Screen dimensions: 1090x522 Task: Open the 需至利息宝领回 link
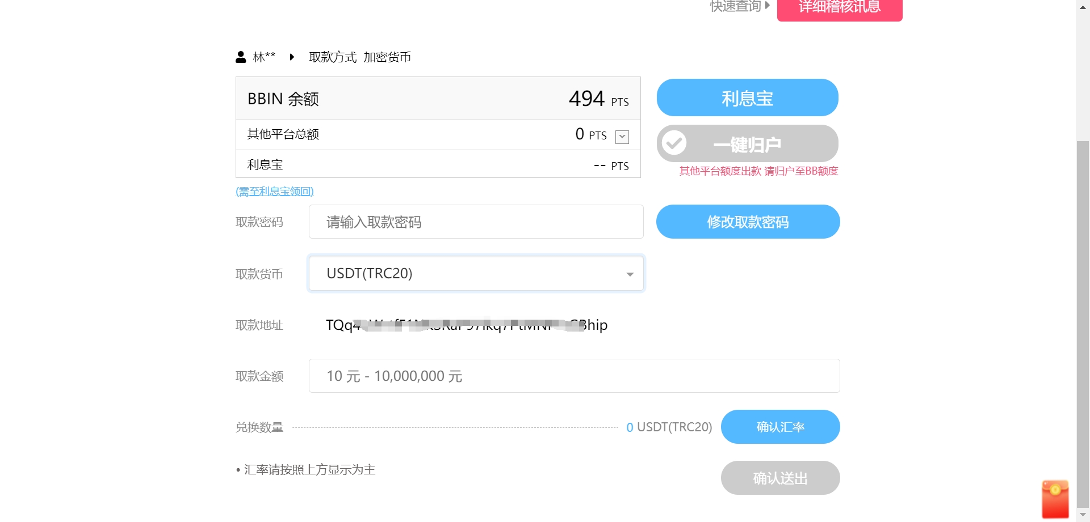pyautogui.click(x=275, y=192)
